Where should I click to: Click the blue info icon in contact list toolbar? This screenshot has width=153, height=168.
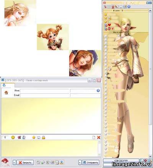pos(129,7)
